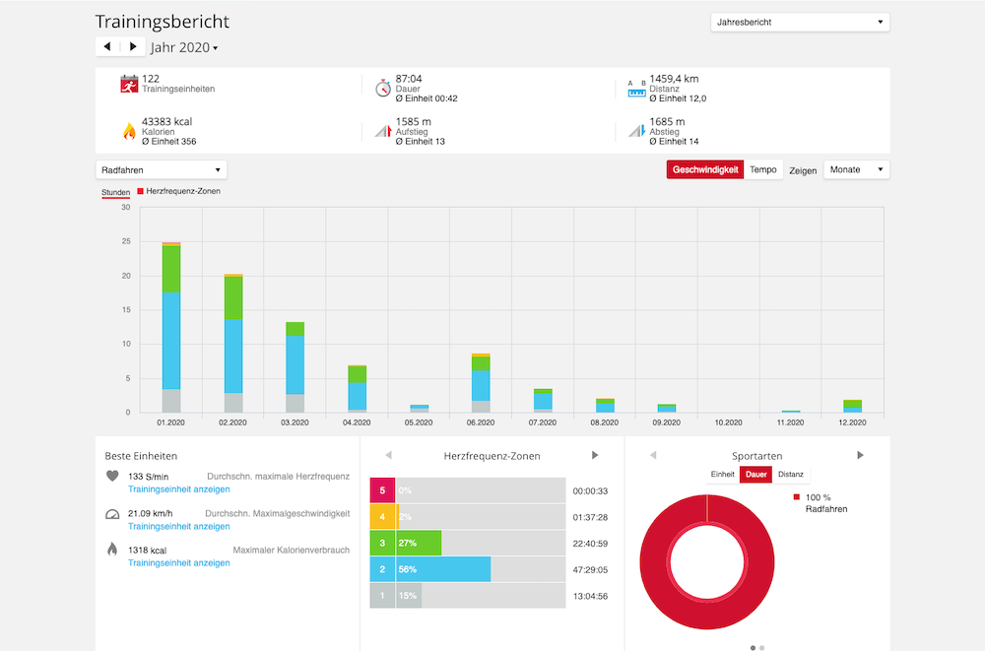Go to next year arrow
The width and height of the screenshot is (985, 651).
(133, 46)
